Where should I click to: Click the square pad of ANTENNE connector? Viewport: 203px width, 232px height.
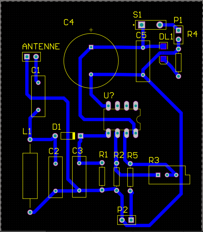pyautogui.click(x=27, y=57)
